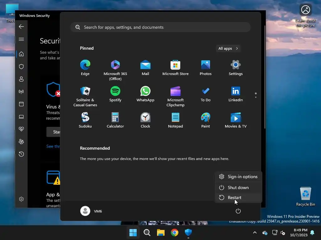Click the Start menu power icon
Image resolution: width=321 pixels, height=240 pixels.
(x=238, y=211)
